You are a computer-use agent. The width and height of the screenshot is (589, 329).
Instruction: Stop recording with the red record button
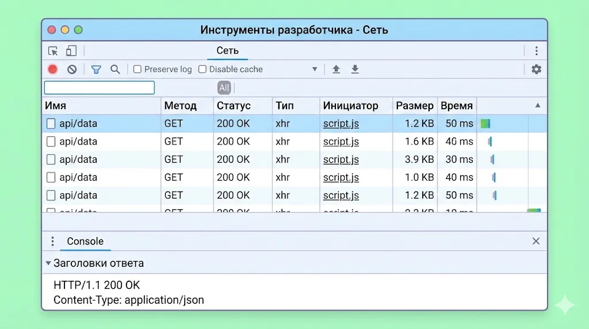tap(52, 69)
